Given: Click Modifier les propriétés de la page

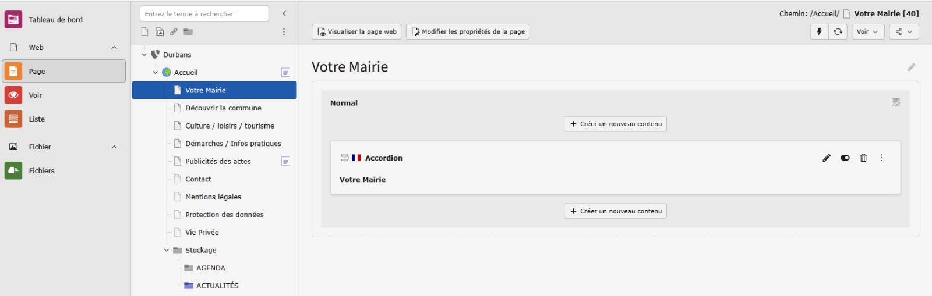Looking at the screenshot, I should coord(467,31).
